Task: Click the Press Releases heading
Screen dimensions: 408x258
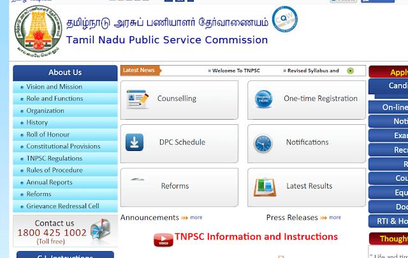Action: [x=292, y=217]
